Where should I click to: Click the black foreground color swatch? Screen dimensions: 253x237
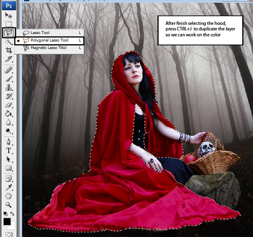pos(7,222)
